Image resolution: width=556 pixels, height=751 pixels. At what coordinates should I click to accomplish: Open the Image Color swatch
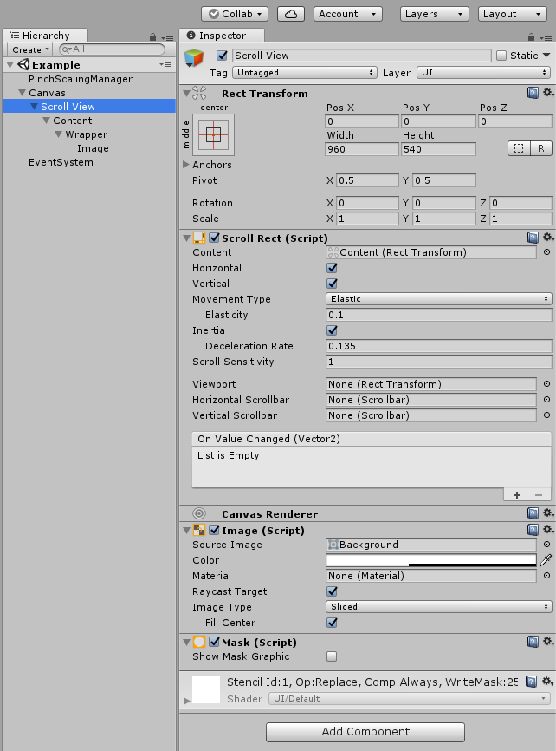(x=431, y=560)
